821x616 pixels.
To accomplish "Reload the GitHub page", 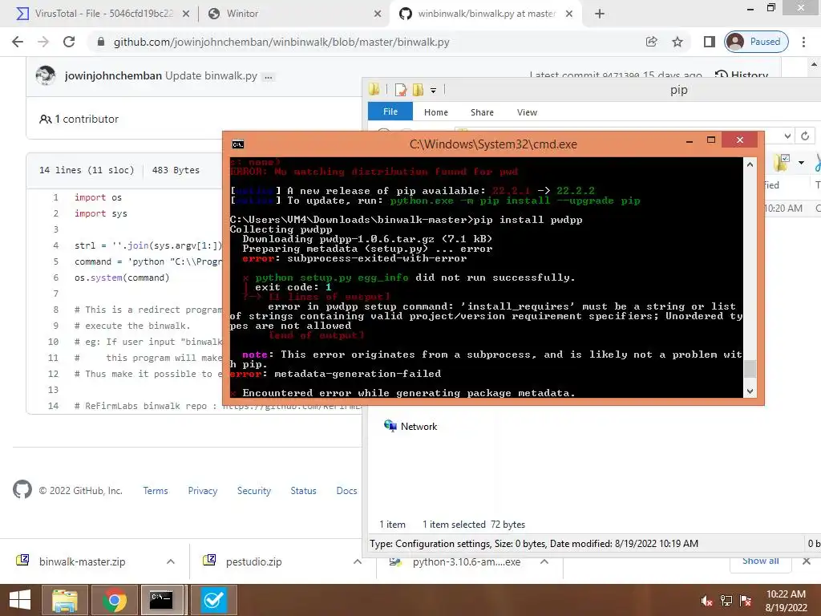I will [69, 42].
